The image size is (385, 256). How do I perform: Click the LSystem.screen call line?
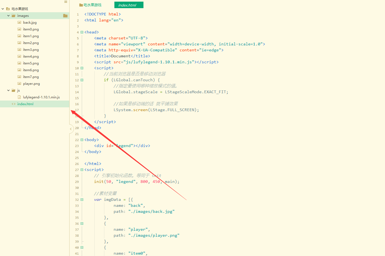pyautogui.click(x=156, y=110)
